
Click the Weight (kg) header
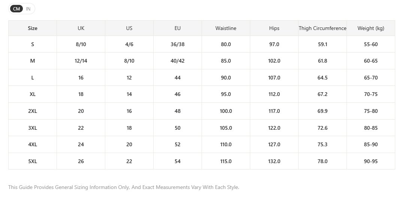click(371, 28)
